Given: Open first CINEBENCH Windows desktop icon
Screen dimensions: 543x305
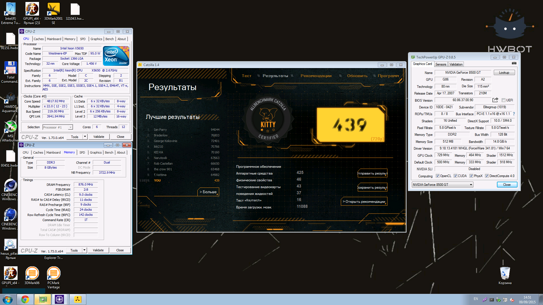Looking at the screenshot, I should pyautogui.click(x=10, y=189).
